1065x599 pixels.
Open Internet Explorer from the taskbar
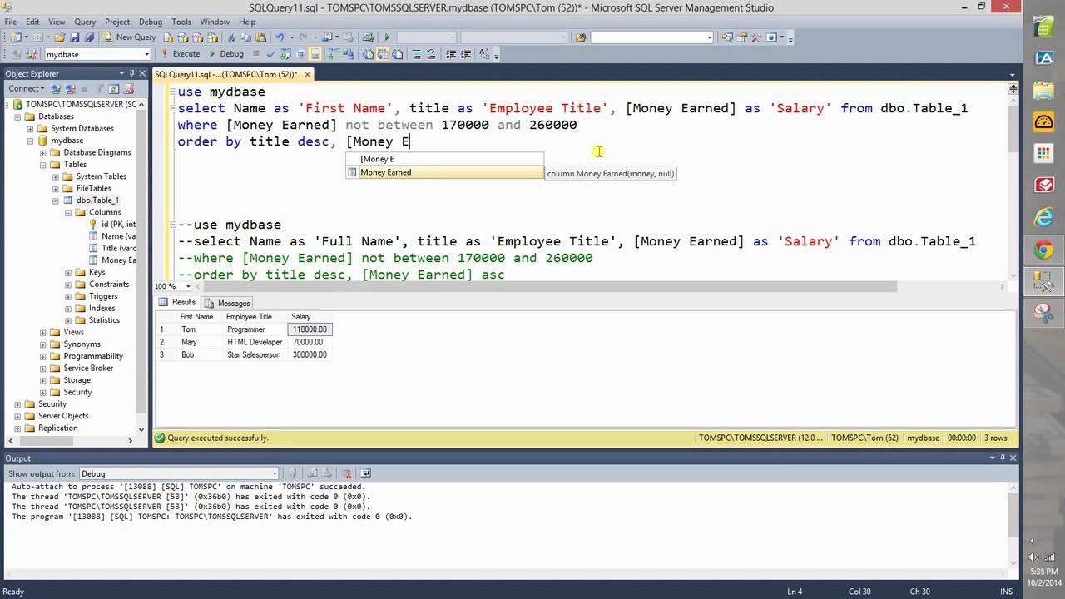tap(1043, 217)
